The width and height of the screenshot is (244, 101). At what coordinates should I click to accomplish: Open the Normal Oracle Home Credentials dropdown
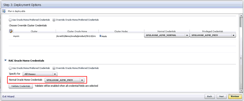(64, 80)
